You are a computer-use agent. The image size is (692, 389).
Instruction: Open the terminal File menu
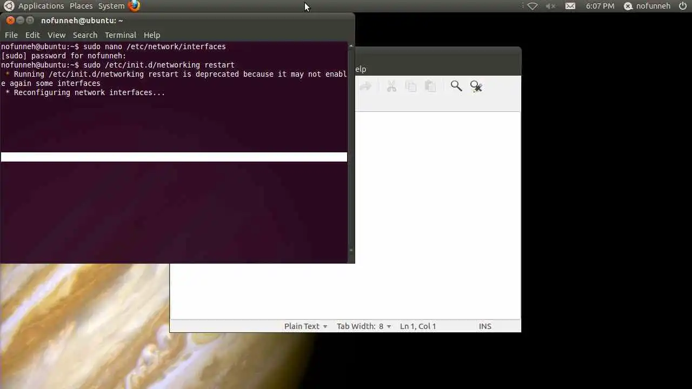(x=11, y=35)
